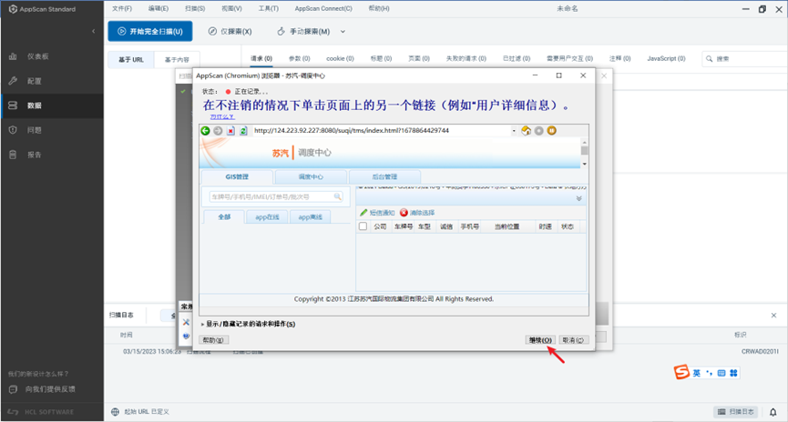Image resolution: width=788 pixels, height=422 pixels.
Task: Click the globe icon by 起始 URL
Action: pyautogui.click(x=115, y=412)
